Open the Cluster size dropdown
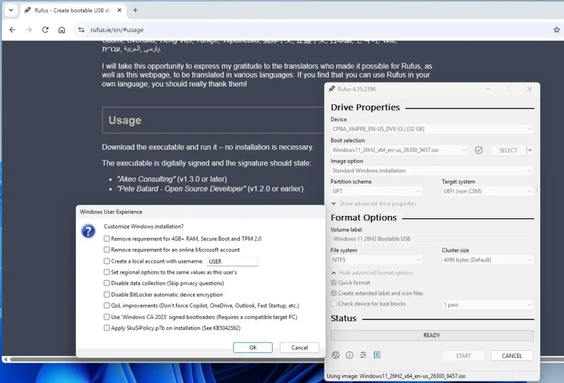The width and height of the screenshot is (564, 383). [487, 260]
